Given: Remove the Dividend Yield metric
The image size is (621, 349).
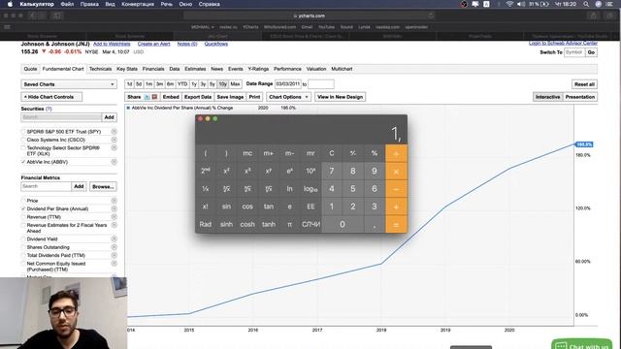Looking at the screenshot, I should coord(114,239).
